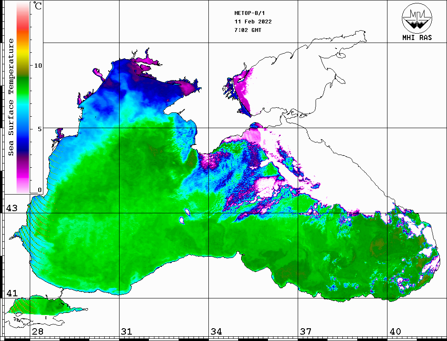Click the '5' tick on temperature scale
The height and width of the screenshot is (341, 447).
coord(40,129)
